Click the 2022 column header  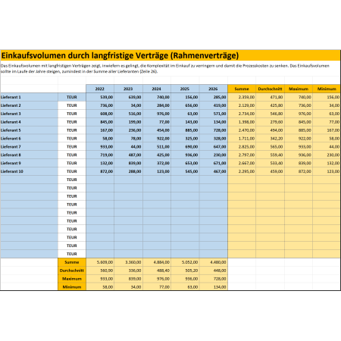coord(100,89)
